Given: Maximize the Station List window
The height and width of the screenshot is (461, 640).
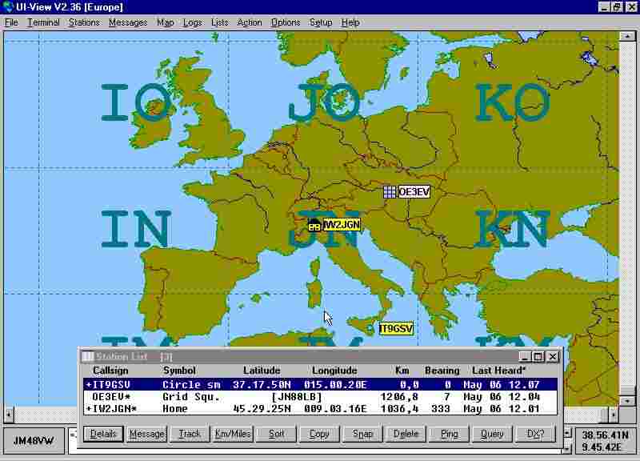Looking at the screenshot, I should tap(538, 356).
